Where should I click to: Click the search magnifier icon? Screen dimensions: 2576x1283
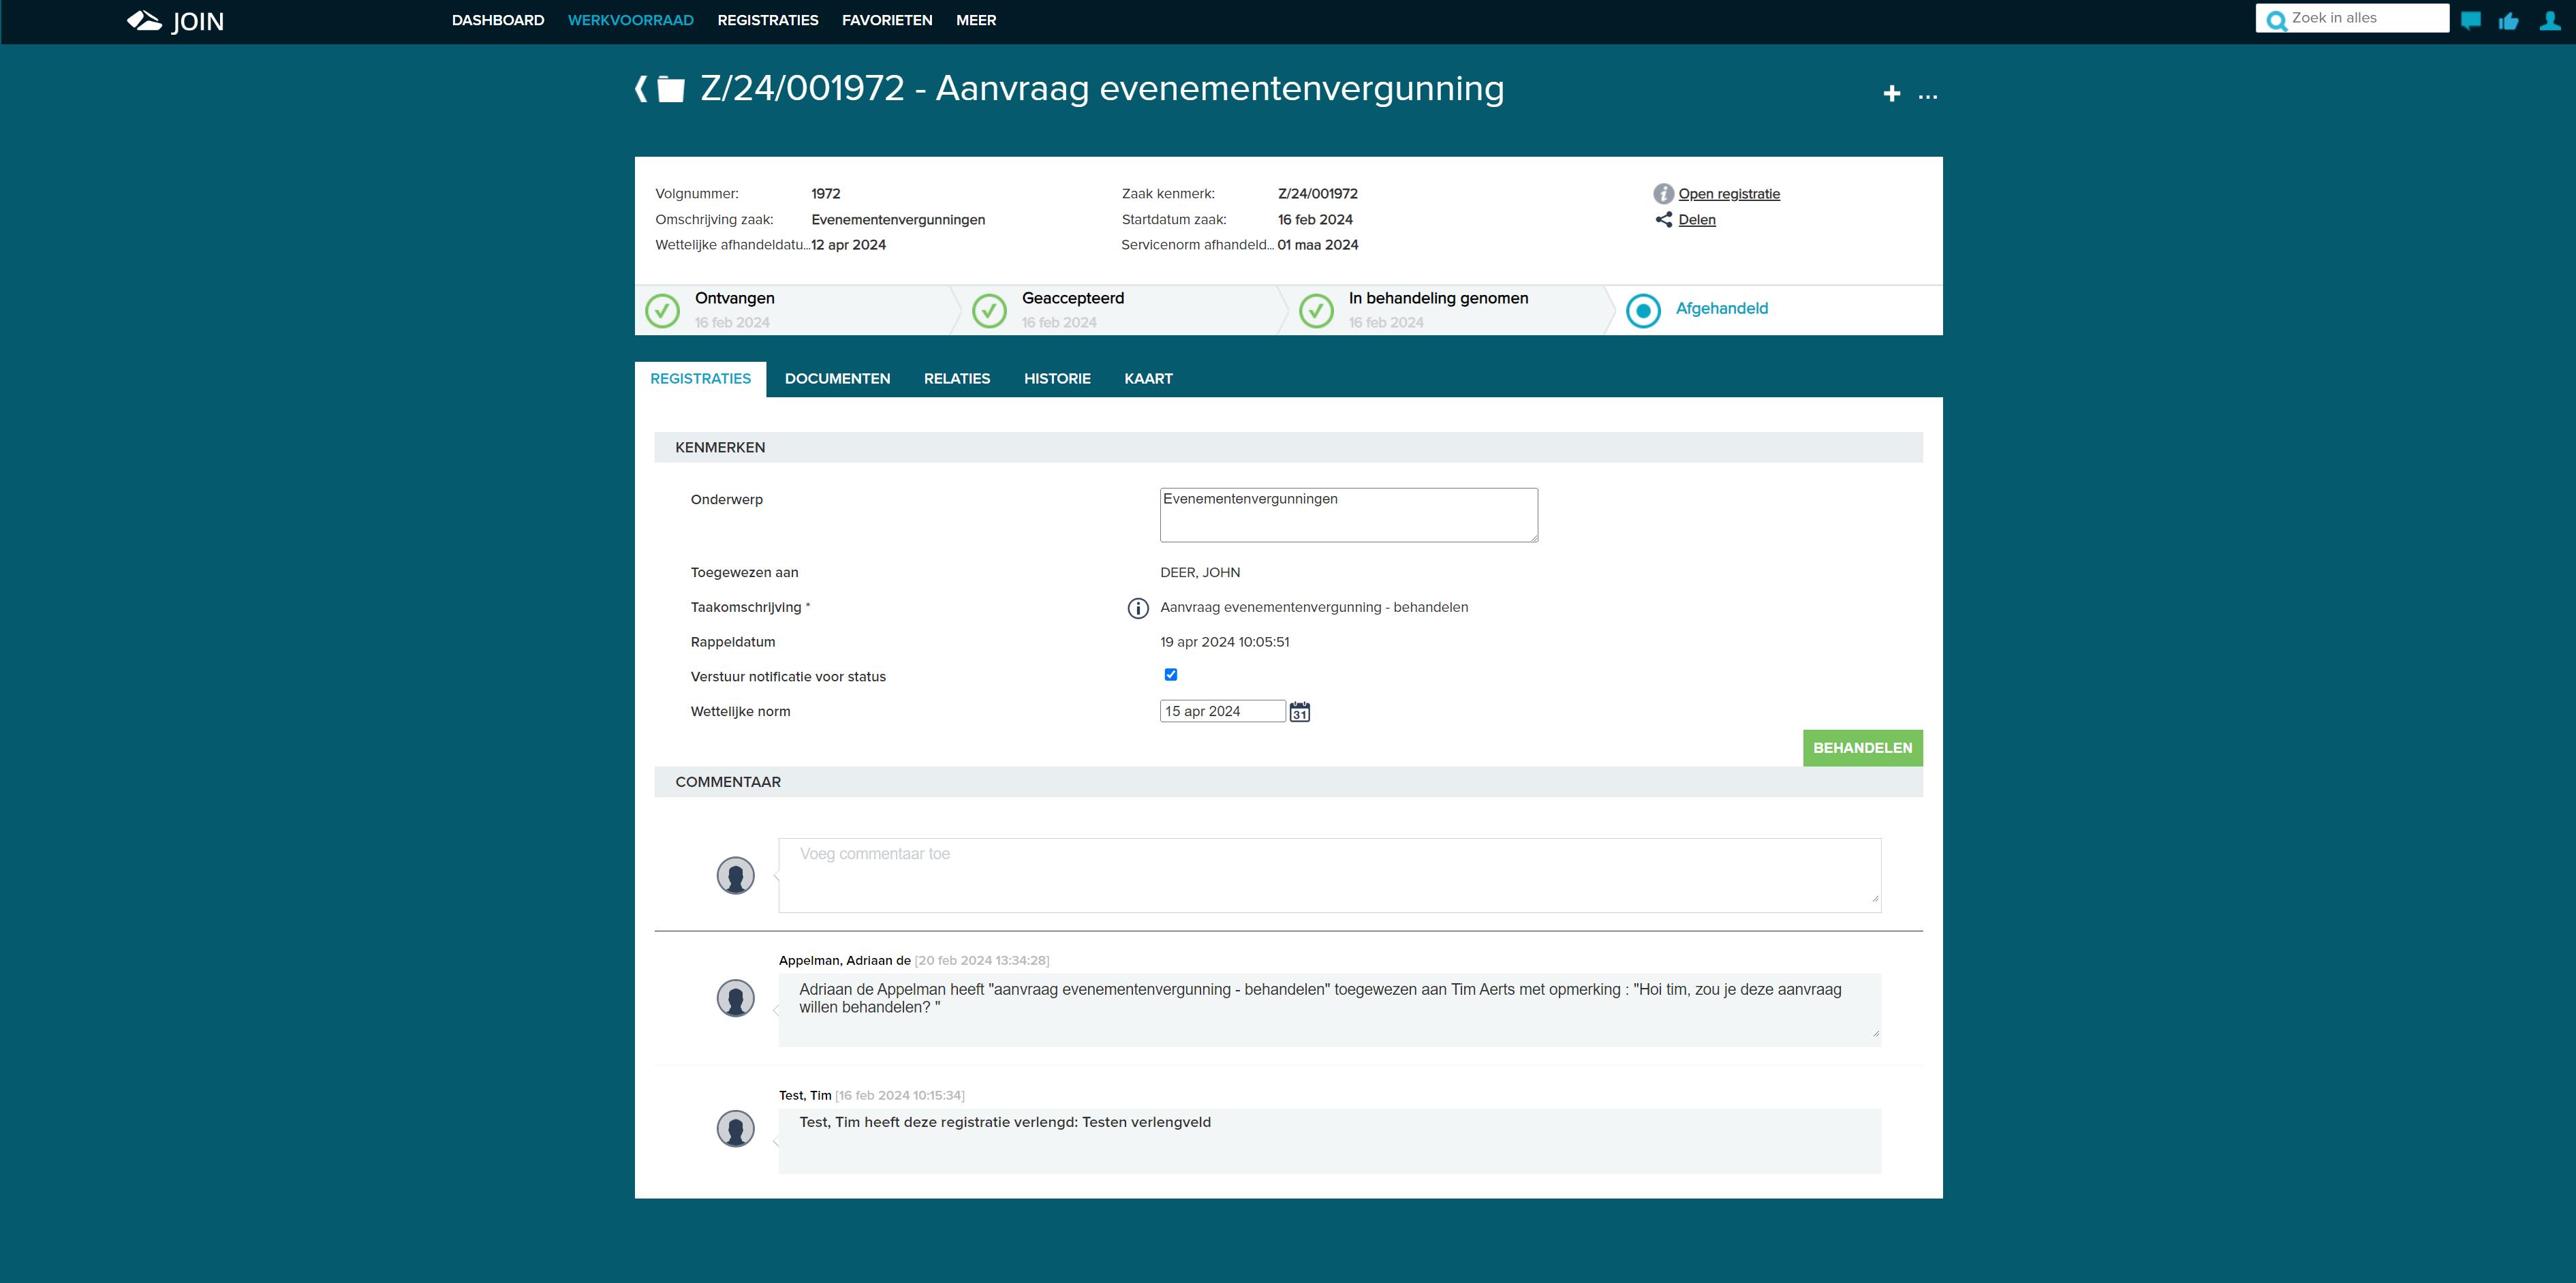pos(2276,20)
